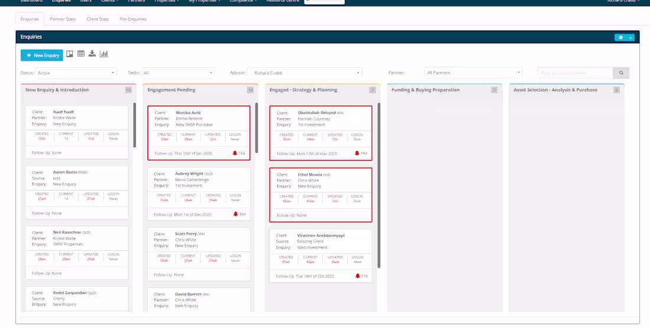Click the bell reminder on Aubrey Wright card

pos(235,214)
